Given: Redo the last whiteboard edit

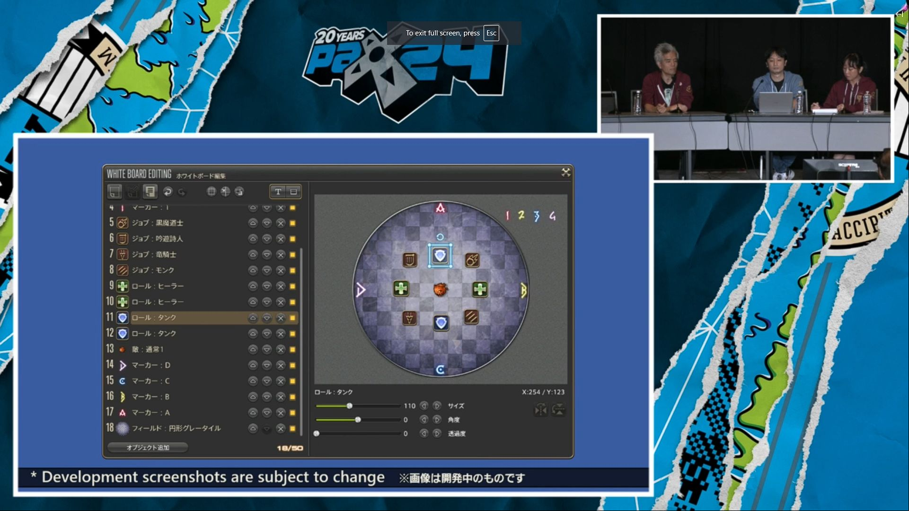Looking at the screenshot, I should click(x=182, y=191).
